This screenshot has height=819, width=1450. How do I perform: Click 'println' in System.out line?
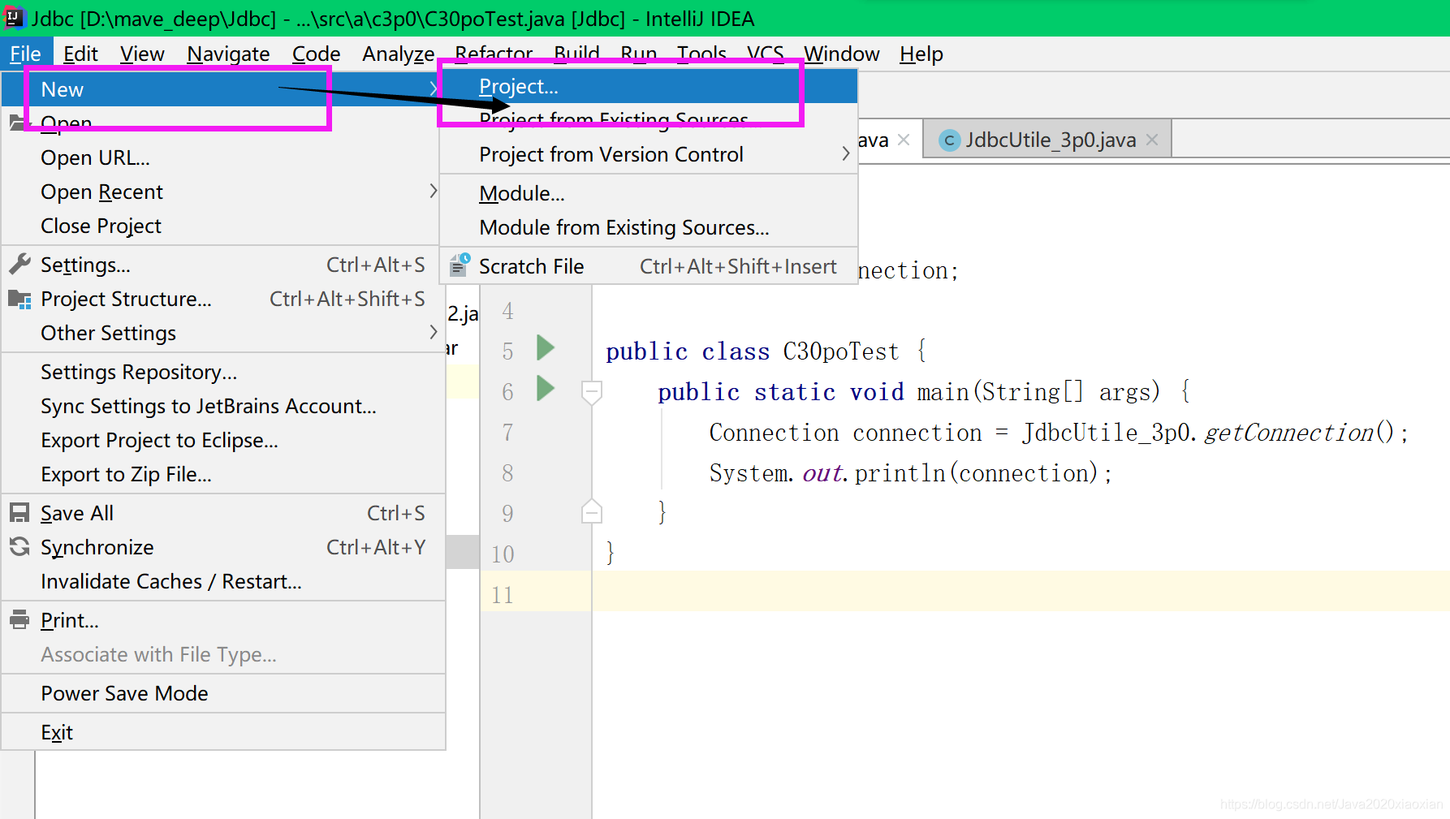click(900, 473)
